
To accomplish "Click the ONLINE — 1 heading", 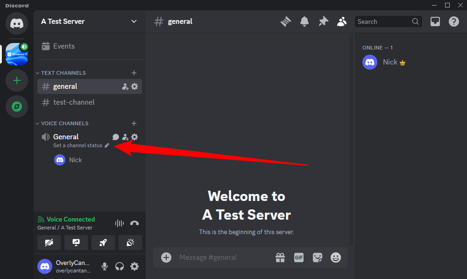I will (377, 48).
